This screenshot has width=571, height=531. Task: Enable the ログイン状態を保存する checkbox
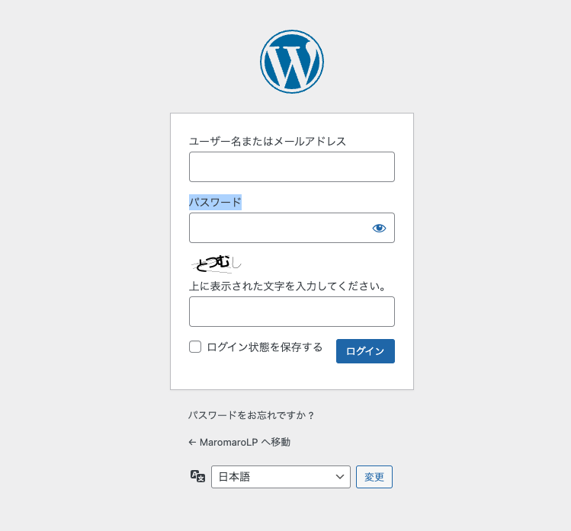point(195,347)
